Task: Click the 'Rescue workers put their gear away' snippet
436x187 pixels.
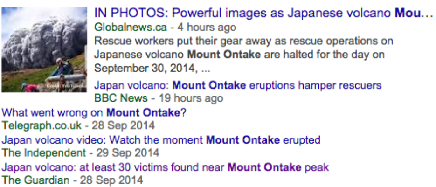Action: click(x=243, y=41)
